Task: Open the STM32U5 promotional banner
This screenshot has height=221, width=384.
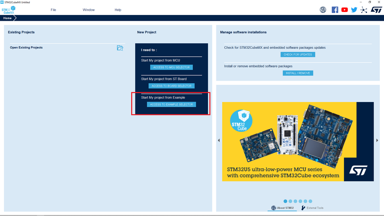Action: 298,142
